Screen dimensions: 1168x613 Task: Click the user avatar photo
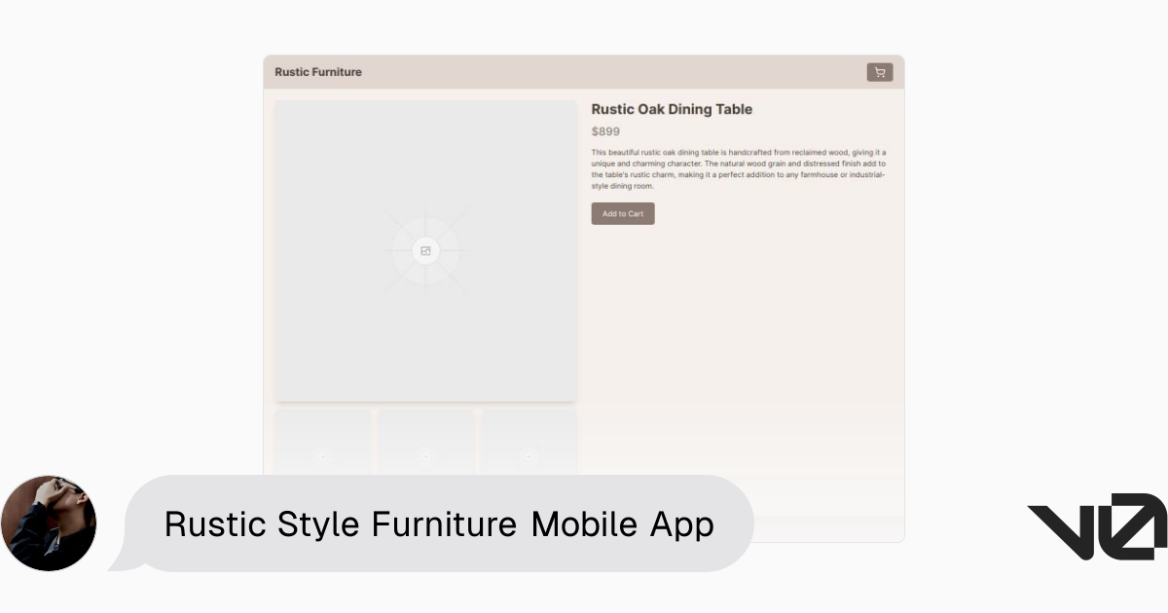tap(49, 523)
